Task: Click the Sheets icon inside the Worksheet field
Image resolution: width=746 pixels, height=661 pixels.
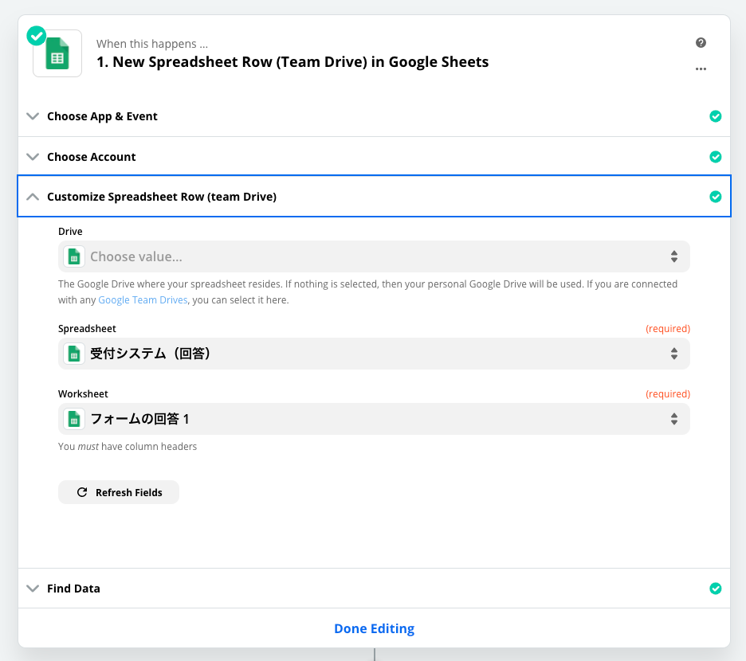Action: (73, 419)
